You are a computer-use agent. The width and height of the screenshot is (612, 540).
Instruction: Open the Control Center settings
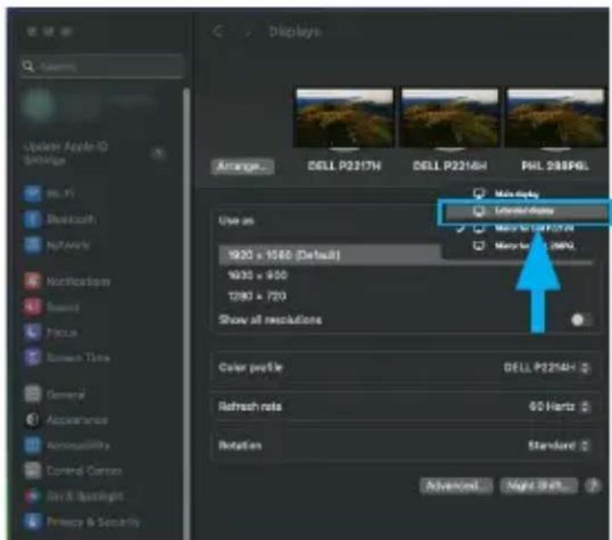pyautogui.click(x=73, y=471)
